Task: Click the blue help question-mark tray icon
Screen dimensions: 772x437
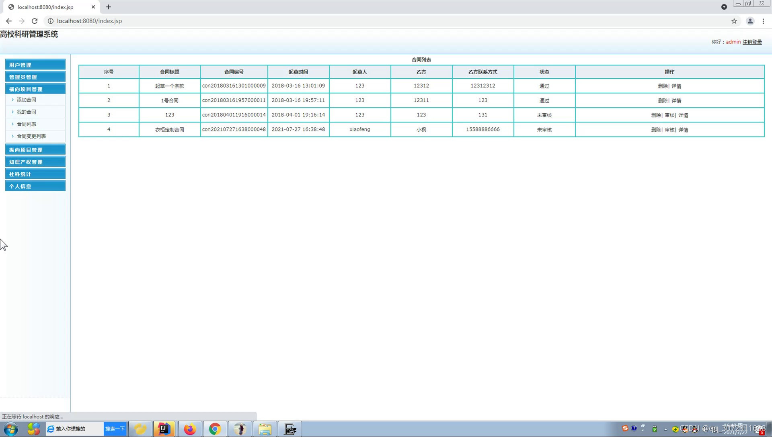Action: (634, 428)
